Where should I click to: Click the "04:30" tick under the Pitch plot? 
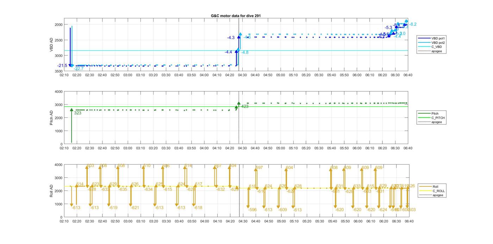[x=242, y=148]
